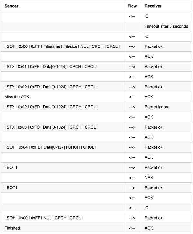Click the Sender column header
This screenshot has width=193, height=234.
click(12, 6)
